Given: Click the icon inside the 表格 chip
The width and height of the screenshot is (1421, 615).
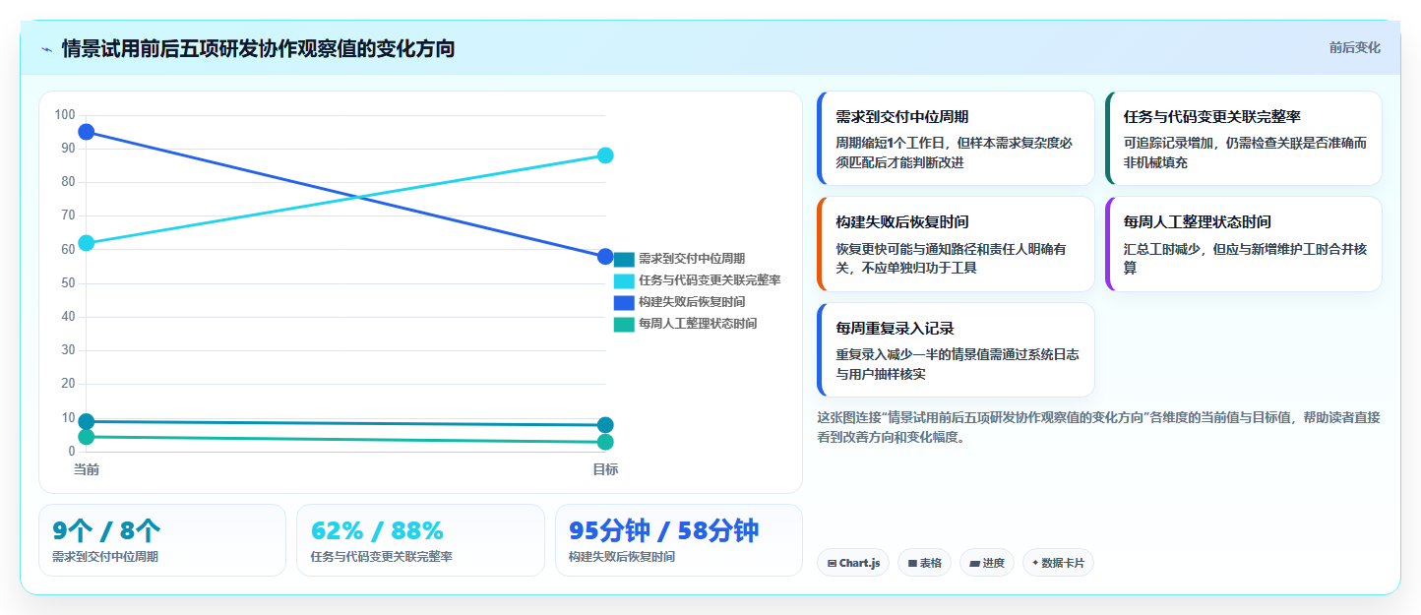Looking at the screenshot, I should coord(912,564).
